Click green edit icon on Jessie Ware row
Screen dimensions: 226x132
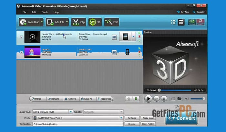pyautogui.click(x=139, y=33)
